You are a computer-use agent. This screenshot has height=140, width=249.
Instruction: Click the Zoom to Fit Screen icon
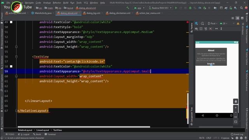pyautogui.click(x=236, y=122)
